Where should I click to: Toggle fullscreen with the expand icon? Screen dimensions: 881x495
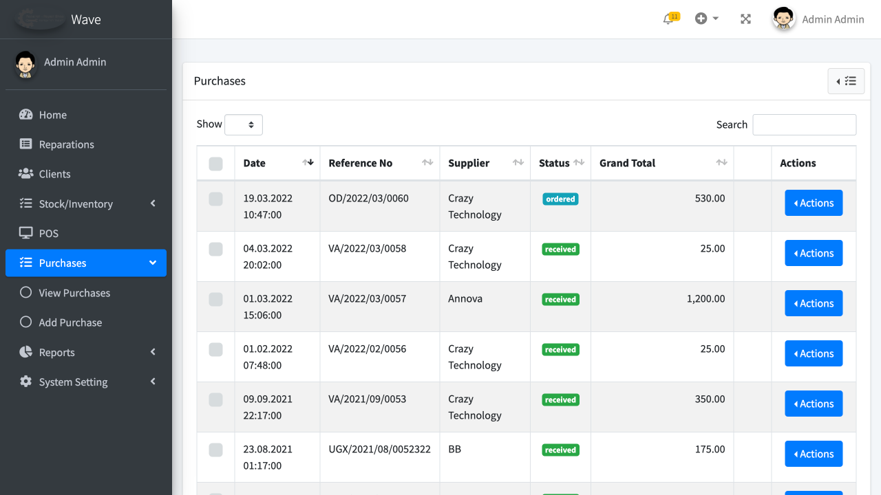[745, 19]
